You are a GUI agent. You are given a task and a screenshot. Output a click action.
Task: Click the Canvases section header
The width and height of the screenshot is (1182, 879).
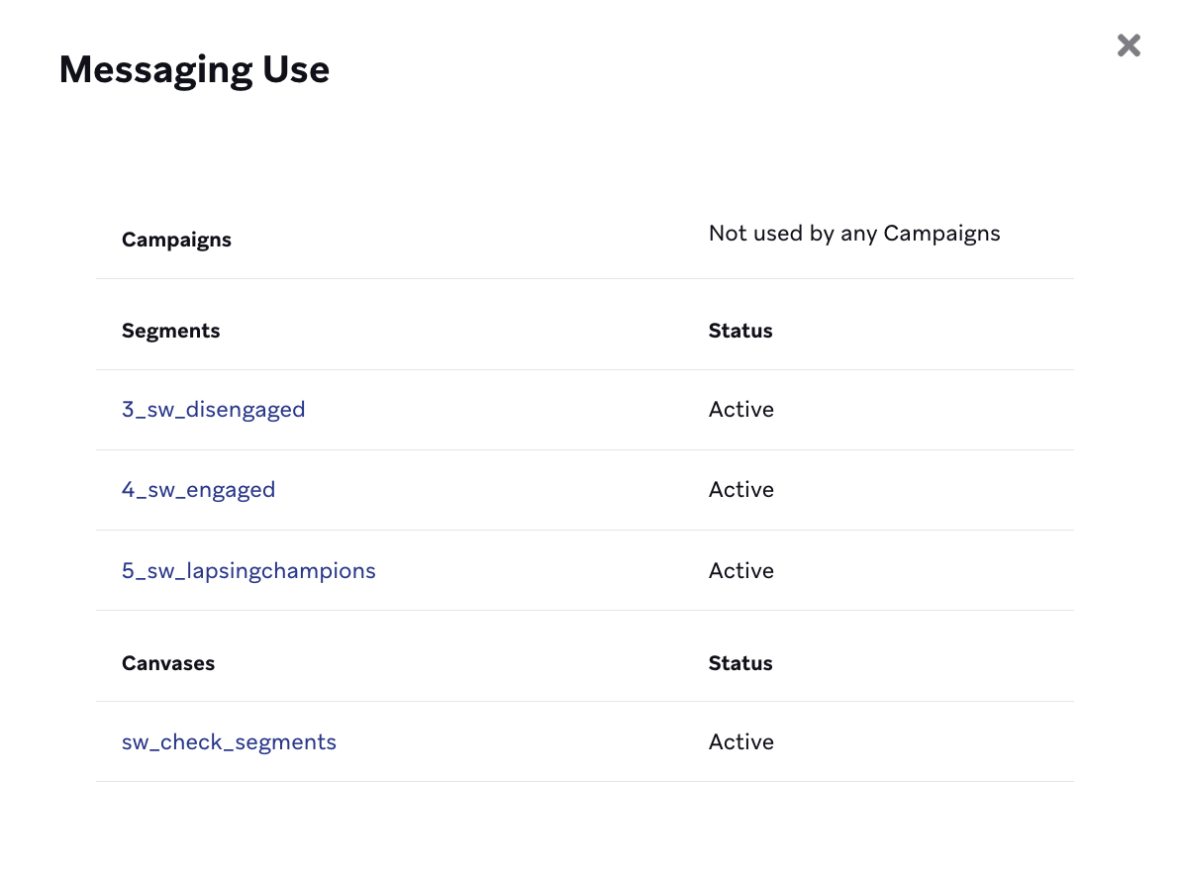tap(167, 664)
